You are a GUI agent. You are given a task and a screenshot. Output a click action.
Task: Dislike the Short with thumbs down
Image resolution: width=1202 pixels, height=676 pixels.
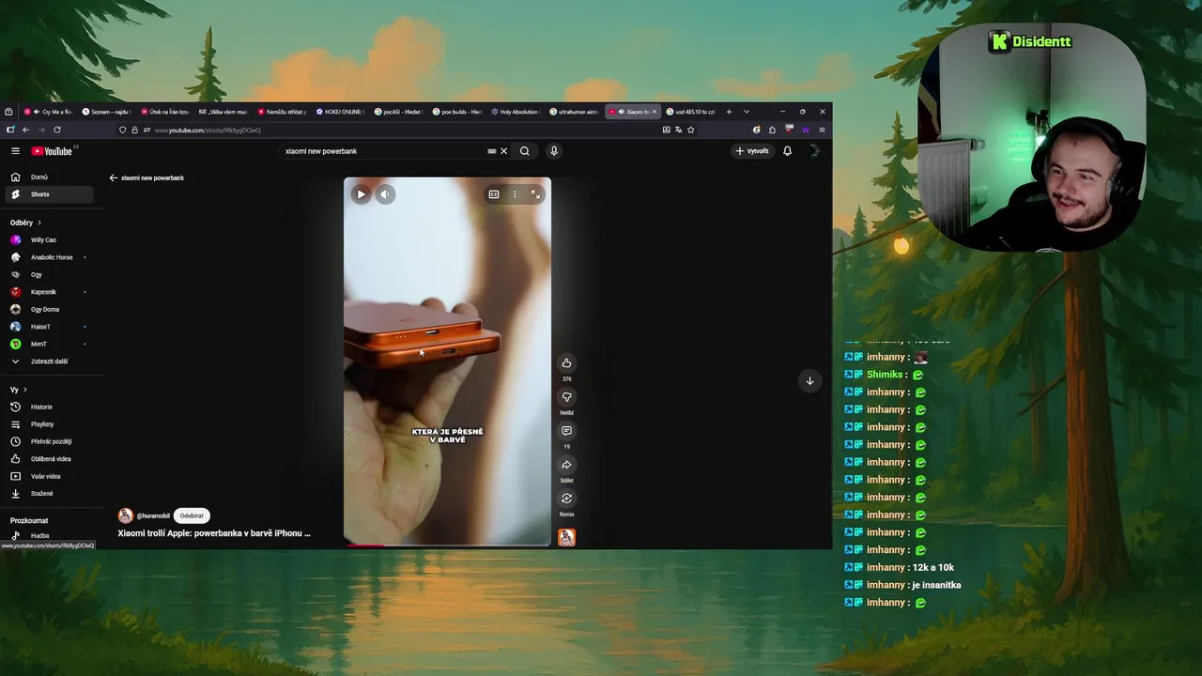coord(566,397)
